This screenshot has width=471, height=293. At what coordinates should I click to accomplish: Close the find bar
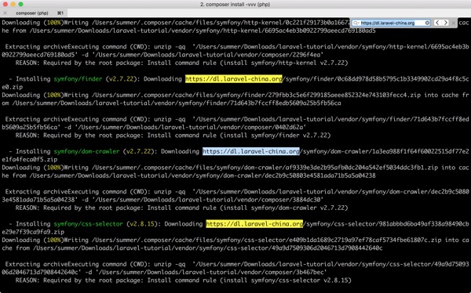click(454, 23)
